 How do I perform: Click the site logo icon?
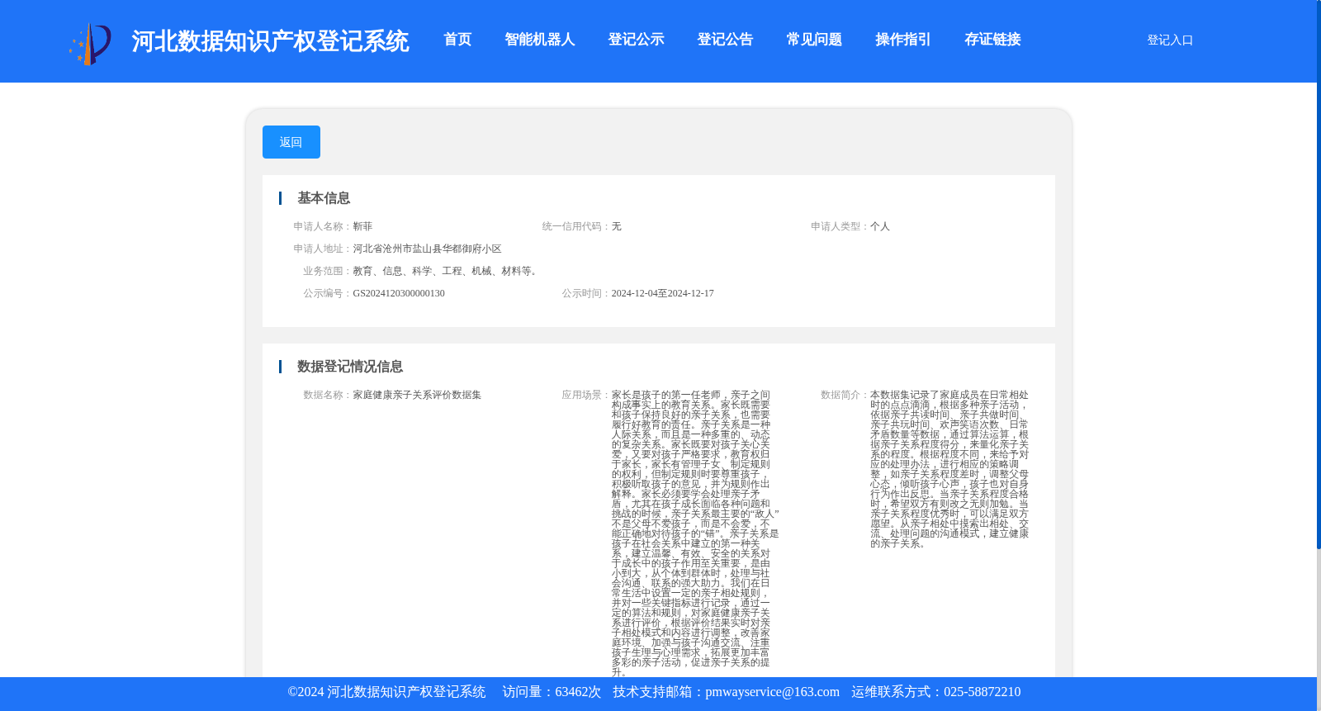point(90,44)
